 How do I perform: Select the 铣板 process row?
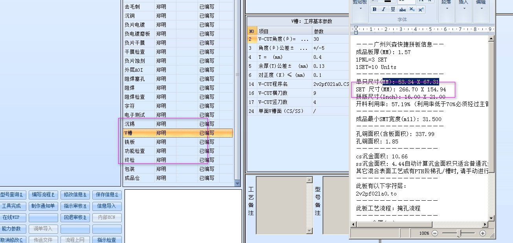coord(178,142)
